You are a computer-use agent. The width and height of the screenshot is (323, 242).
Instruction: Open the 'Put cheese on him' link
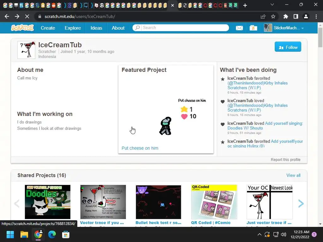(140, 148)
